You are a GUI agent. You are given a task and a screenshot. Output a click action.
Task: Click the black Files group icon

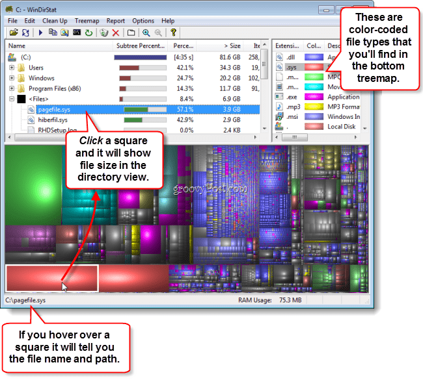(21, 99)
